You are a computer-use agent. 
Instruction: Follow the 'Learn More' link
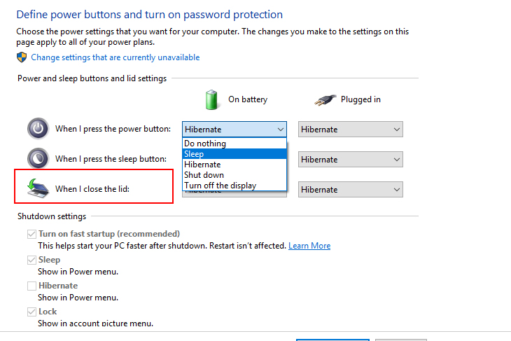(x=309, y=246)
